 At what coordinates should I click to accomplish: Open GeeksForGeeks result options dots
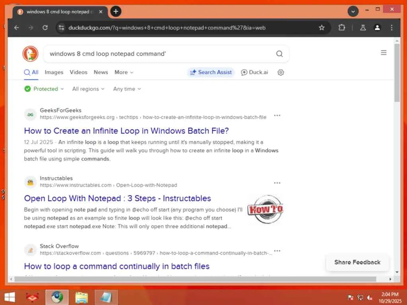tap(277, 116)
